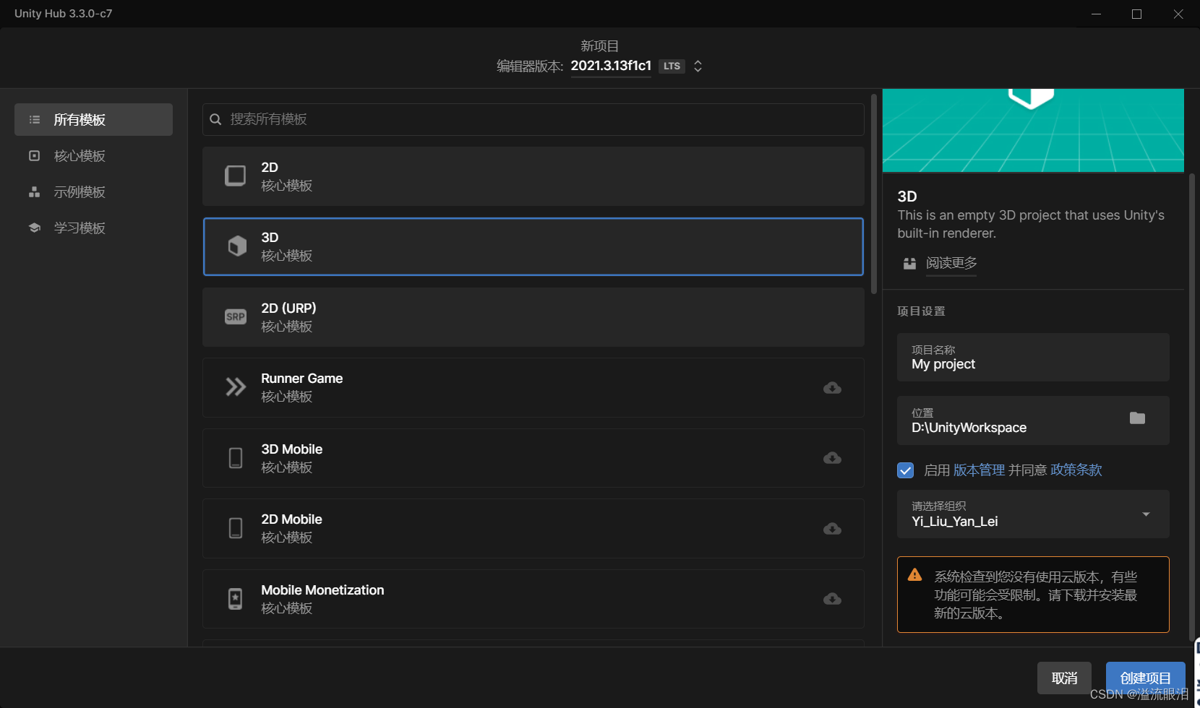This screenshot has width=1200, height=708.
Task: Close the Unity Hub window
Action: [x=1178, y=14]
